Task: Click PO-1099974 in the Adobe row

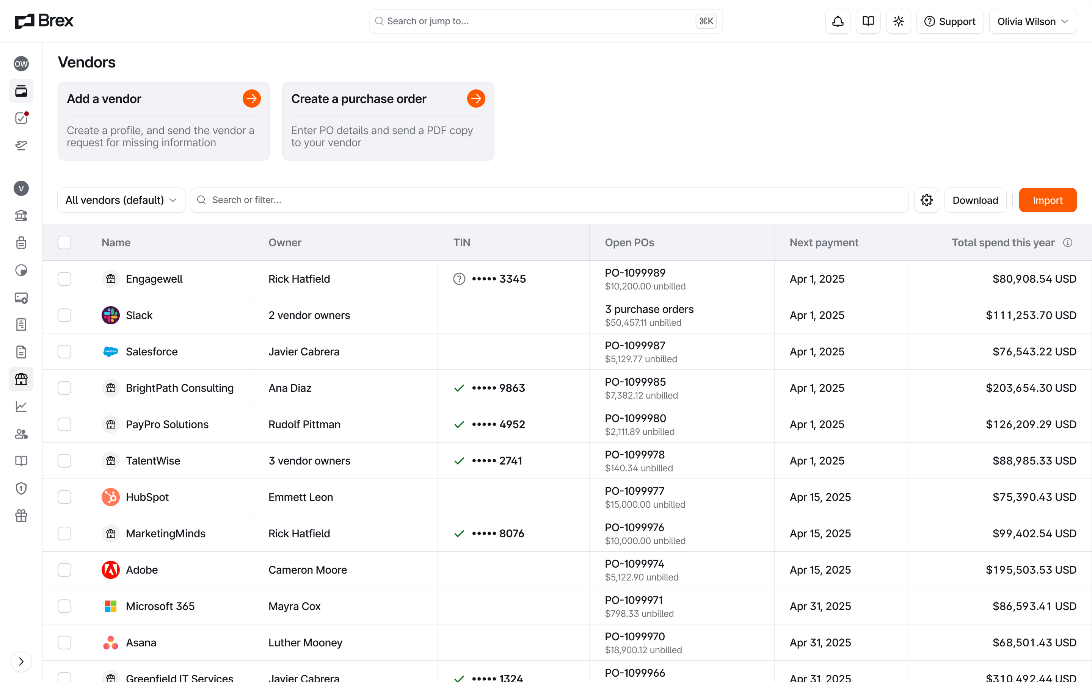Action: [x=634, y=564]
